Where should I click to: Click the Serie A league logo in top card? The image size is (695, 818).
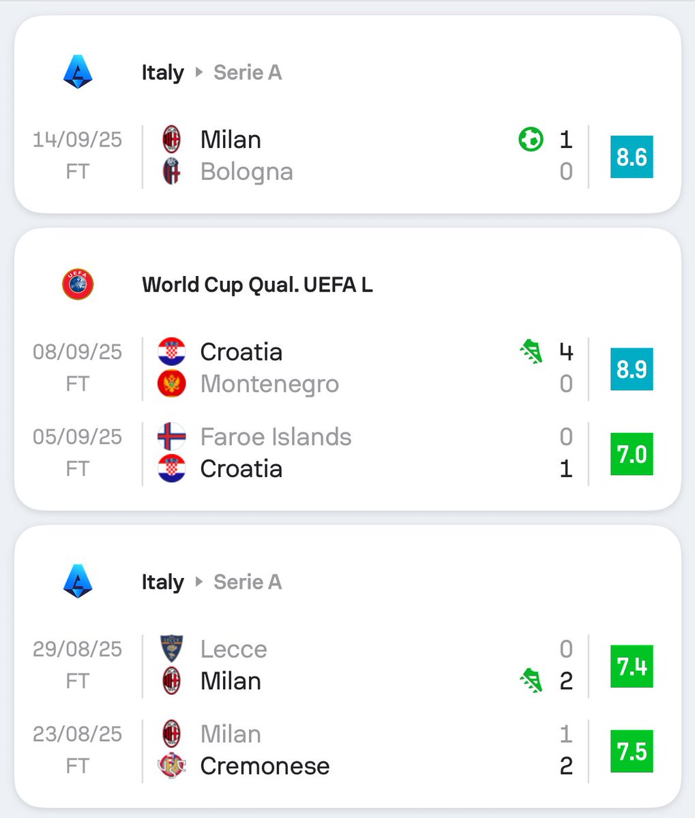tap(78, 72)
